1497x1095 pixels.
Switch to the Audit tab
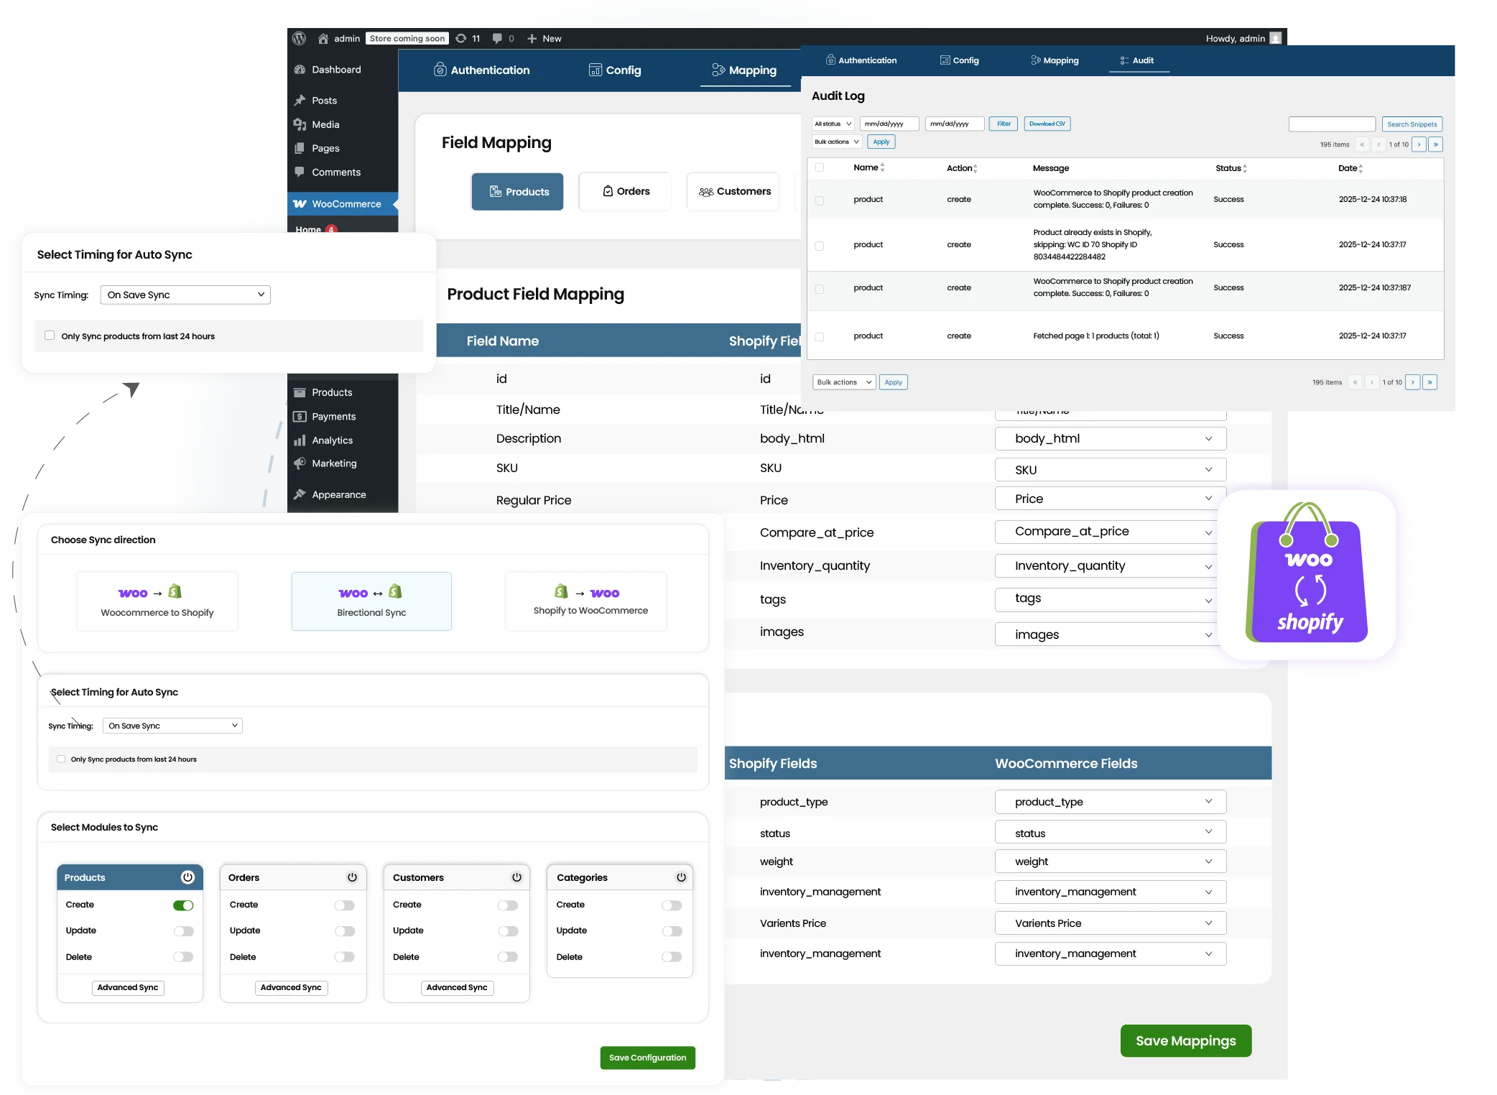1139,60
